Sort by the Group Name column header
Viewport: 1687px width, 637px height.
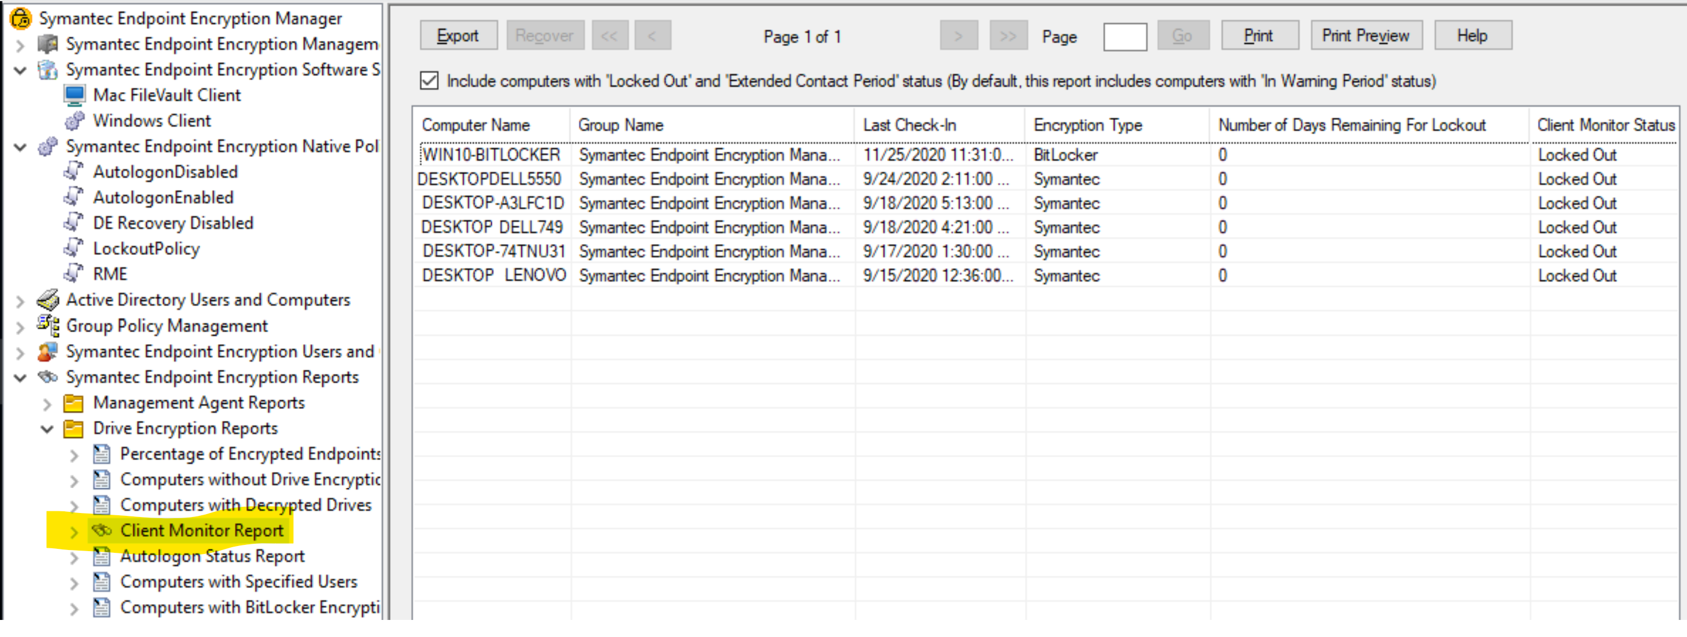click(x=712, y=125)
